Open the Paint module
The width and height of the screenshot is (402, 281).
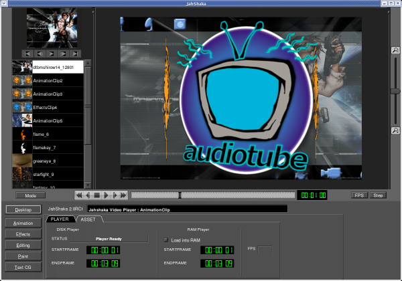[23, 256]
